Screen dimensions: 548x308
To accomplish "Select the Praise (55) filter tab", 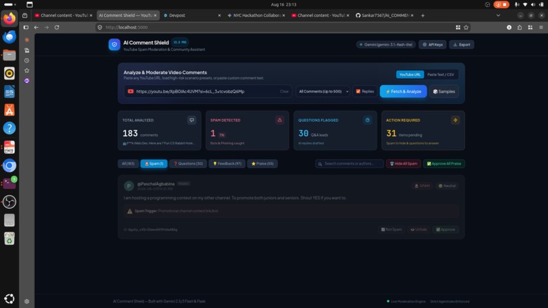I will click(262, 164).
